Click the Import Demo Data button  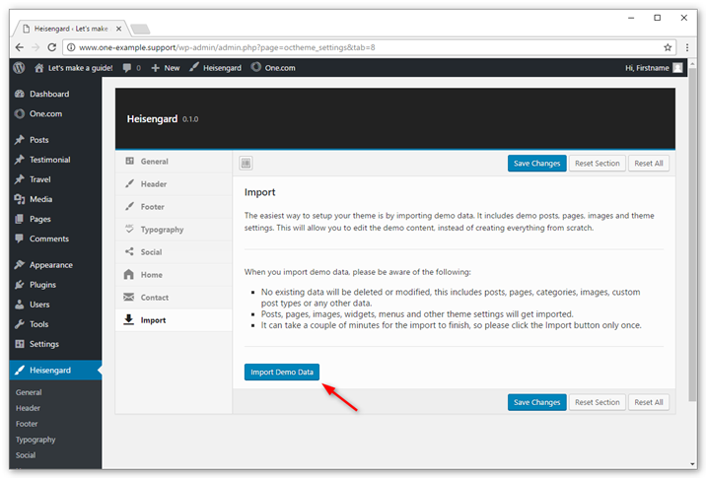(x=282, y=372)
